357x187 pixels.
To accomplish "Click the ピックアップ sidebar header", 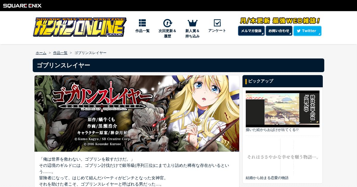I will [x=283, y=81].
